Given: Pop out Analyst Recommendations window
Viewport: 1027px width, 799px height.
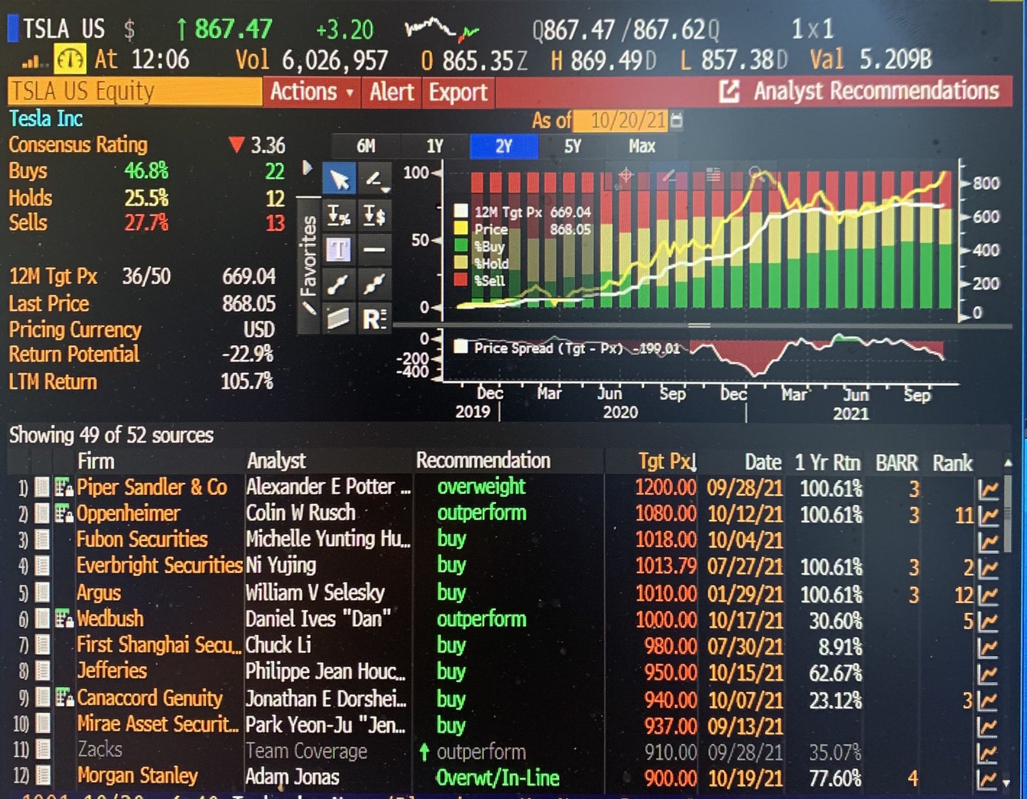Looking at the screenshot, I should pyautogui.click(x=729, y=91).
